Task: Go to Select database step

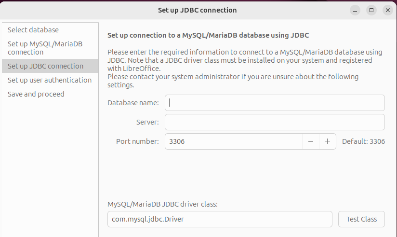Action: [x=33, y=30]
